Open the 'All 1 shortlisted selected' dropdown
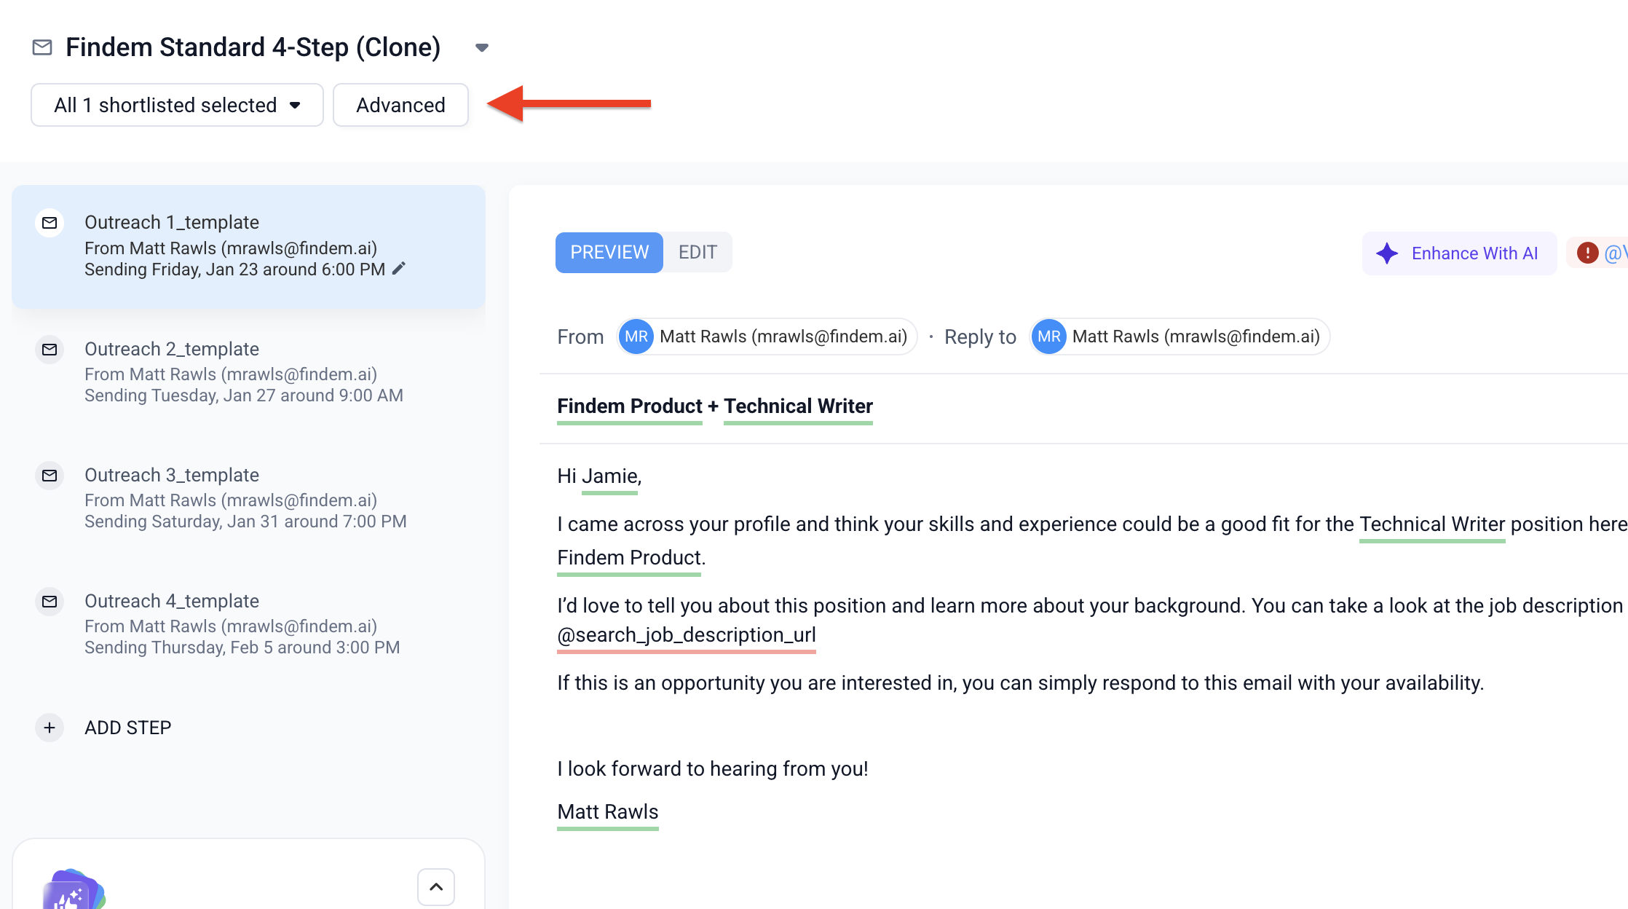1628x909 pixels. (177, 105)
